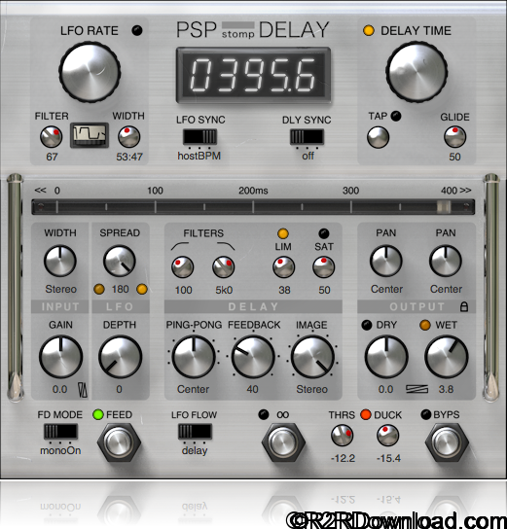Click the low-pass filter knob at 5k0
The width and height of the screenshot is (507, 529).
[x=224, y=266]
